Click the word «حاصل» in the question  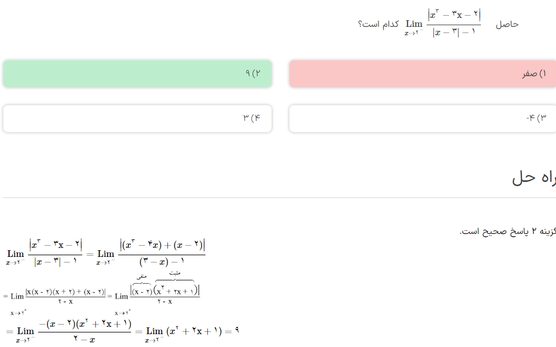[507, 24]
